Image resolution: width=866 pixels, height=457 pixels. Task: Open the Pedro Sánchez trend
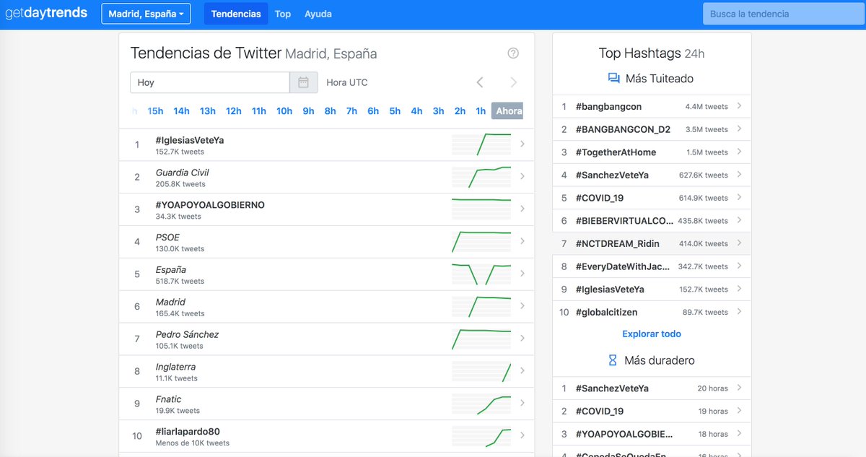click(187, 335)
